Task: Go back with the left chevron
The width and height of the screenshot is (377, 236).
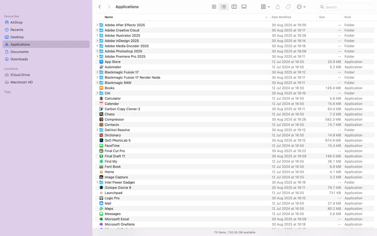Action: (x=100, y=7)
